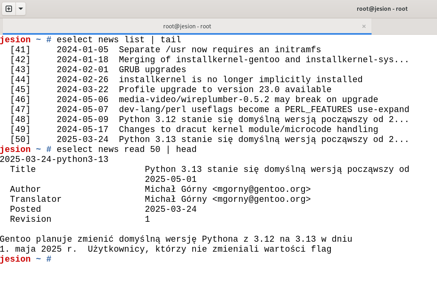Open a new terminal tab with the plus icon
Image resolution: width=437 pixels, height=282 pixels.
[x=9, y=9]
